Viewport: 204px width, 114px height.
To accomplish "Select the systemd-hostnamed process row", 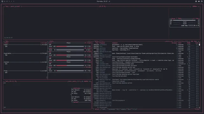I will click(146, 57).
